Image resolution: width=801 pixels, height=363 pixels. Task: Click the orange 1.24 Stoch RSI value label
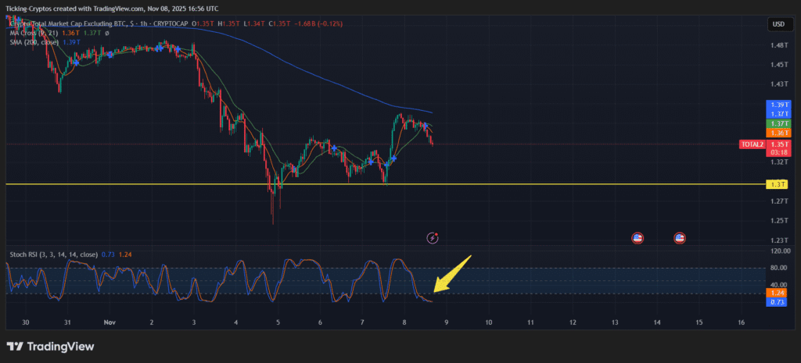point(778,292)
